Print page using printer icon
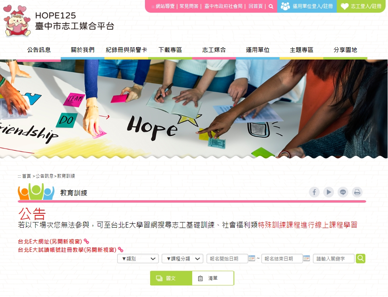The image size is (388, 297). click(x=357, y=192)
